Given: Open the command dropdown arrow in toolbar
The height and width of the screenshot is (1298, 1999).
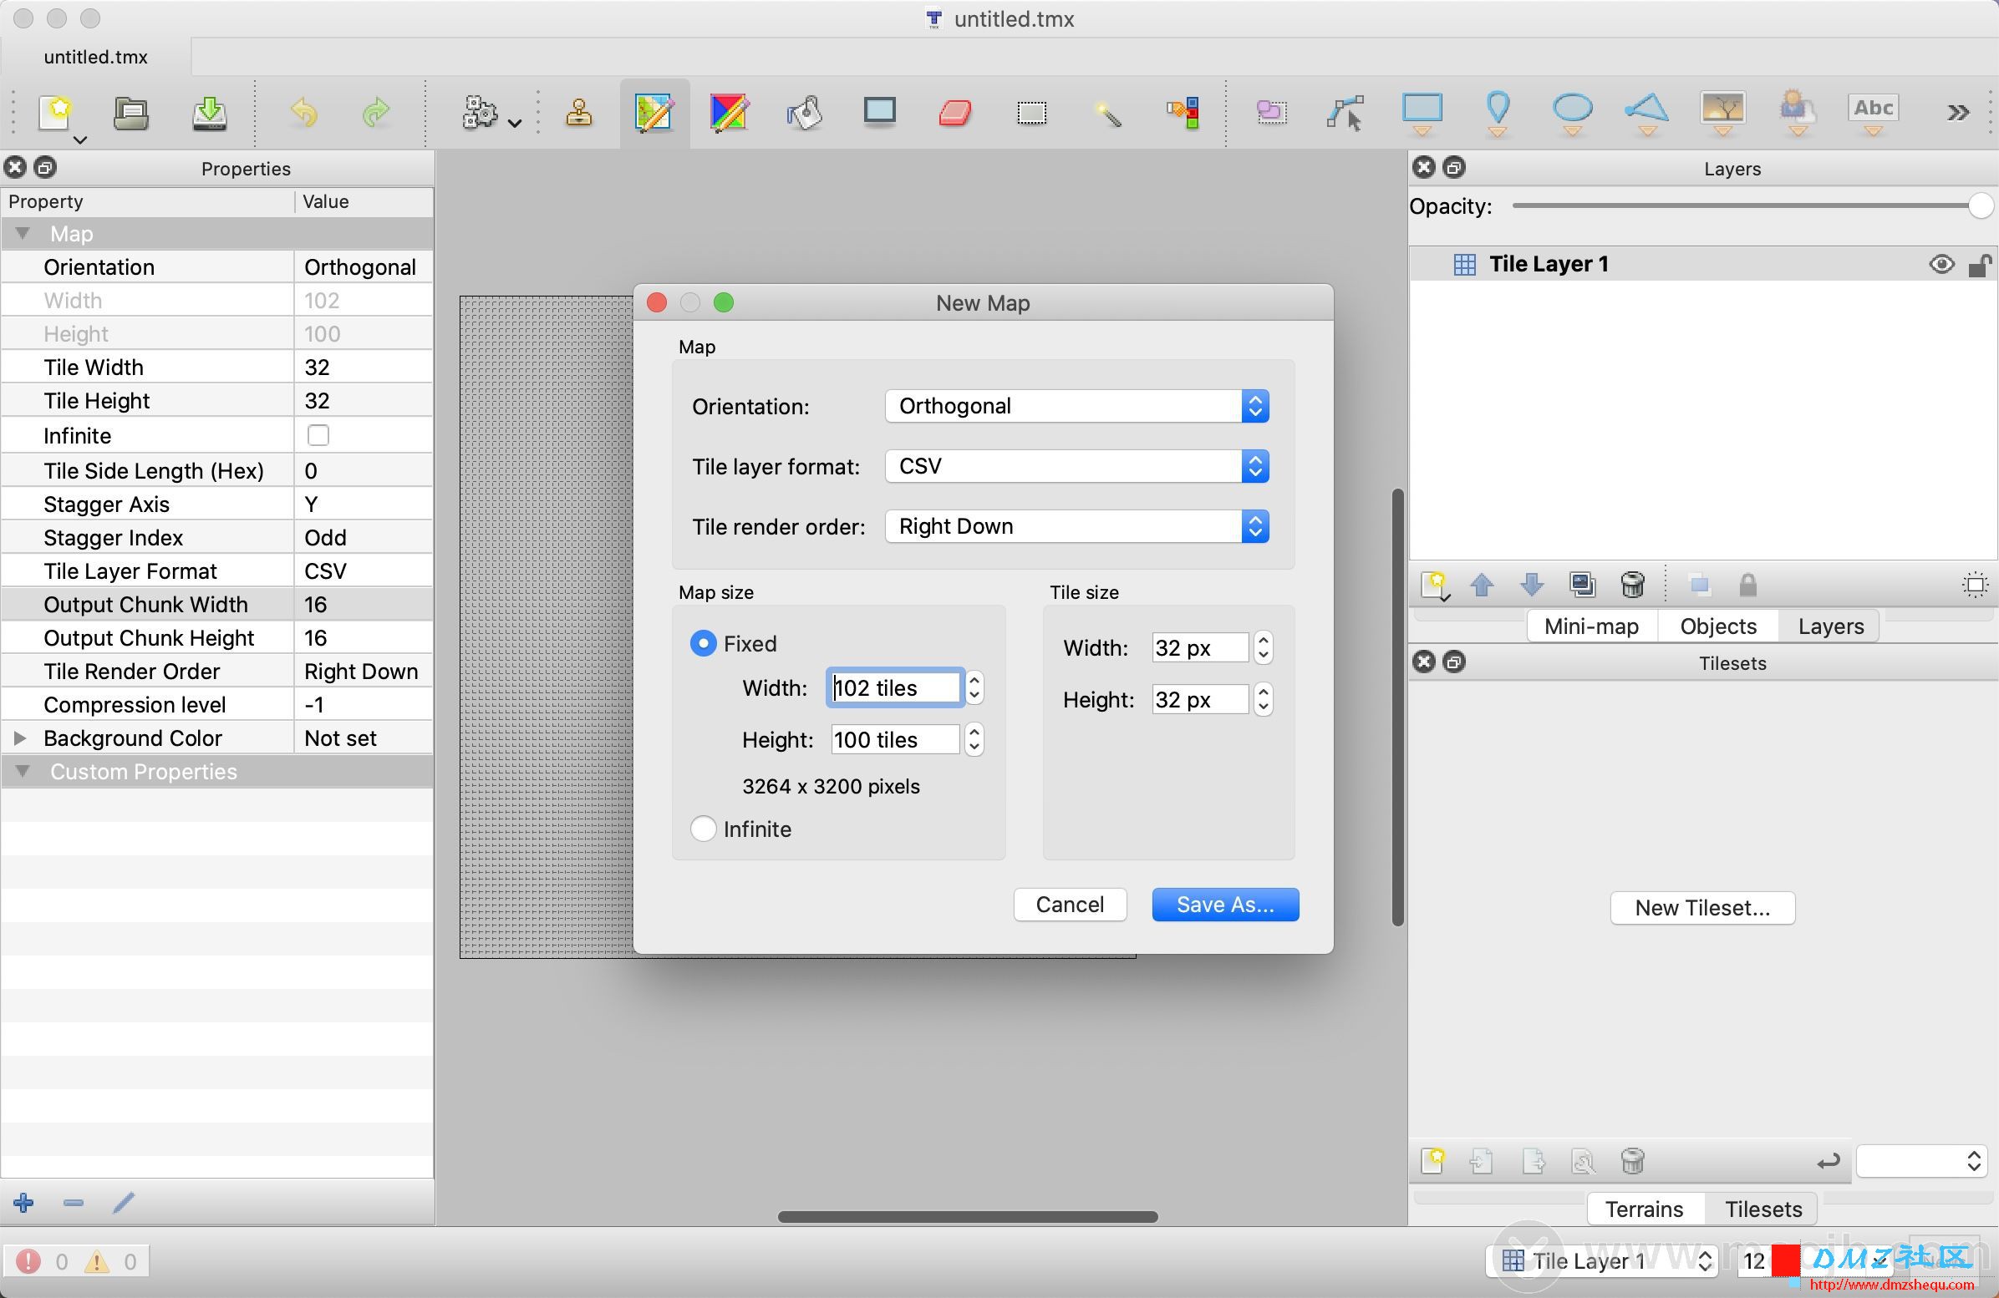Looking at the screenshot, I should [x=516, y=124].
